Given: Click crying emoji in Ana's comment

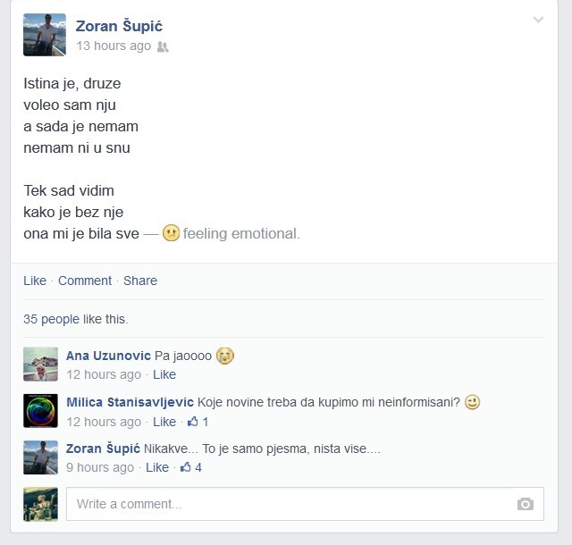Looking at the screenshot, I should pos(225,356).
